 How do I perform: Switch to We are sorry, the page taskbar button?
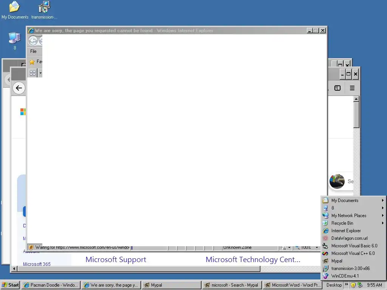[x=111, y=285]
